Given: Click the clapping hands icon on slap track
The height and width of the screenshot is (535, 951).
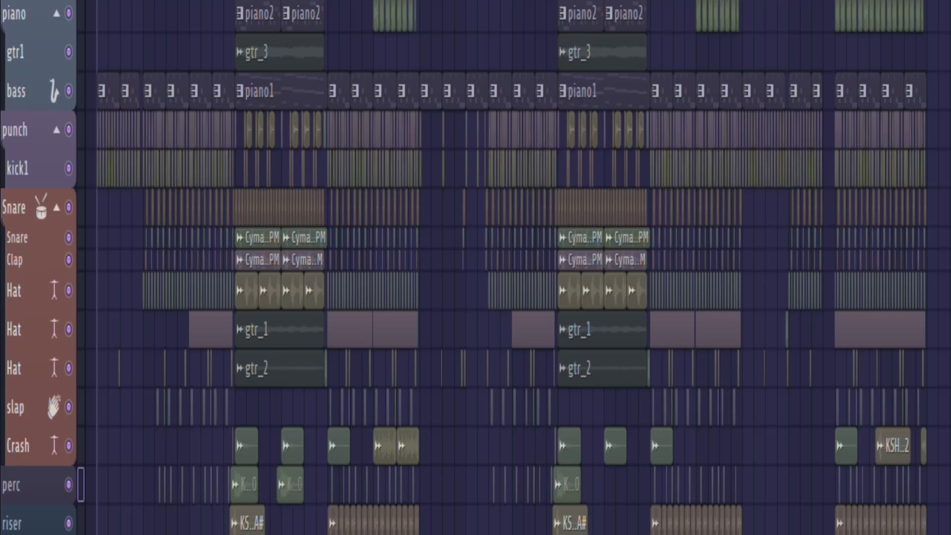Looking at the screenshot, I should click(x=53, y=407).
